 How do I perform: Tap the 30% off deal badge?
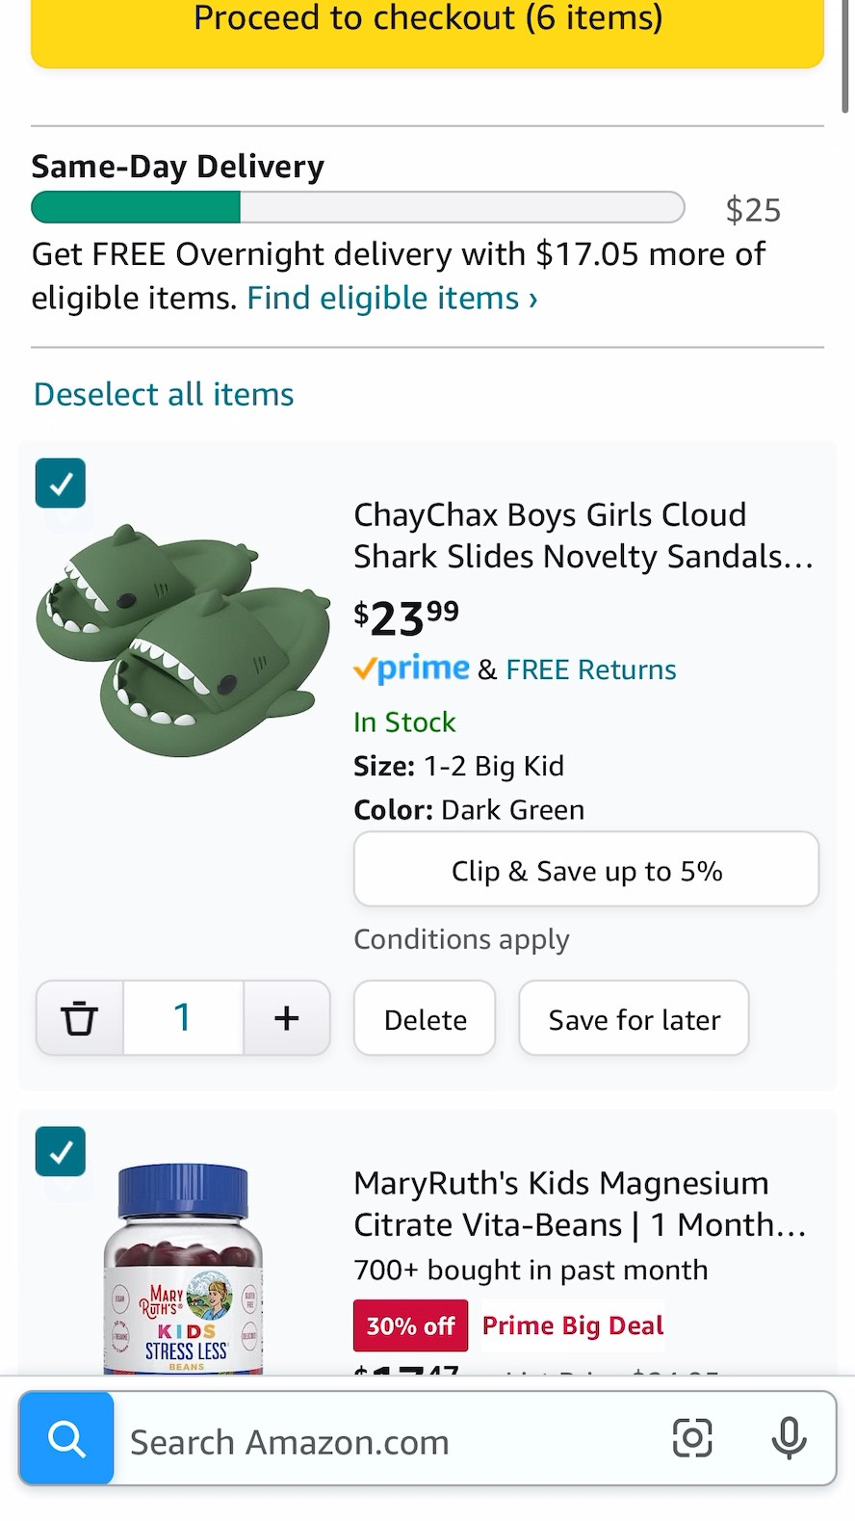click(x=410, y=1324)
